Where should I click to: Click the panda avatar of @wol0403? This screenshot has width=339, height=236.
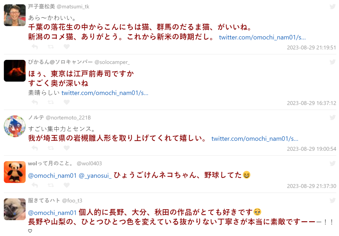[15, 172]
